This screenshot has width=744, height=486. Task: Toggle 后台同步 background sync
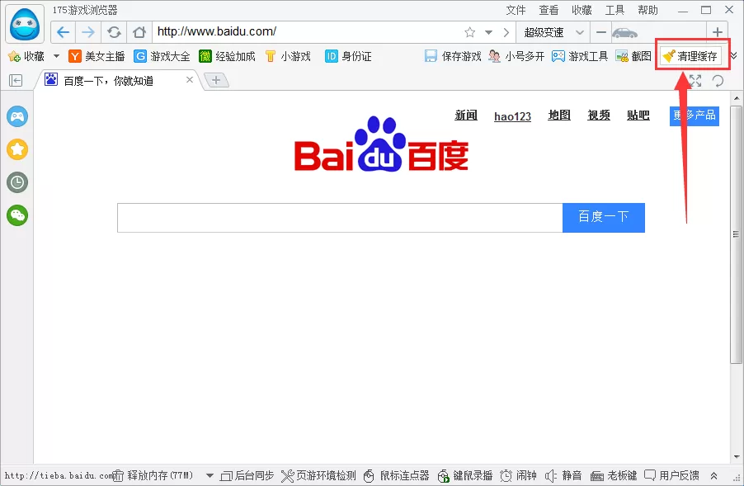pos(247,475)
